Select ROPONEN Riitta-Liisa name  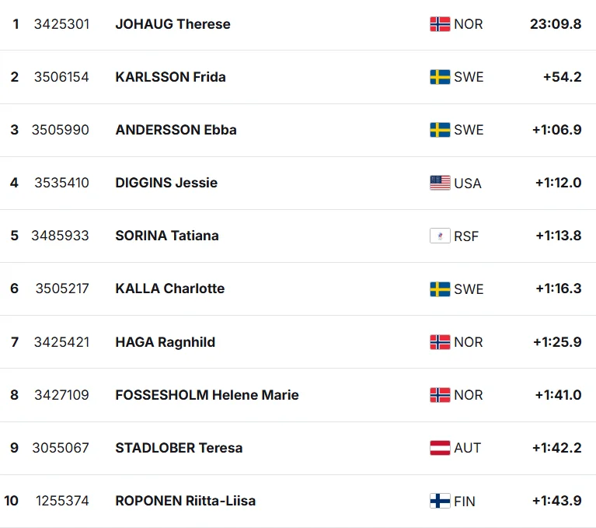186,501
